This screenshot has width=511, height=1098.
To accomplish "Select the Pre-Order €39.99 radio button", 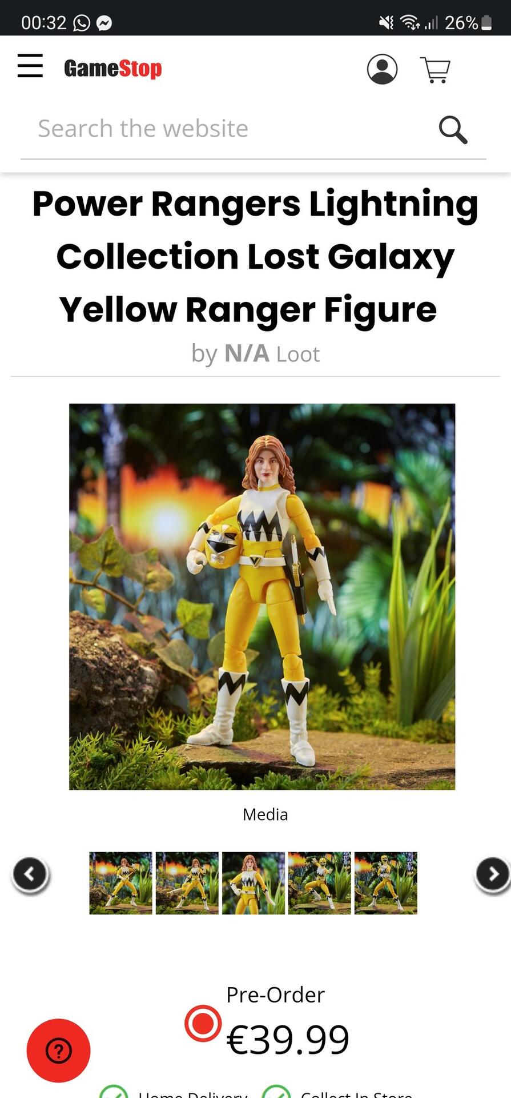I will (203, 1023).
